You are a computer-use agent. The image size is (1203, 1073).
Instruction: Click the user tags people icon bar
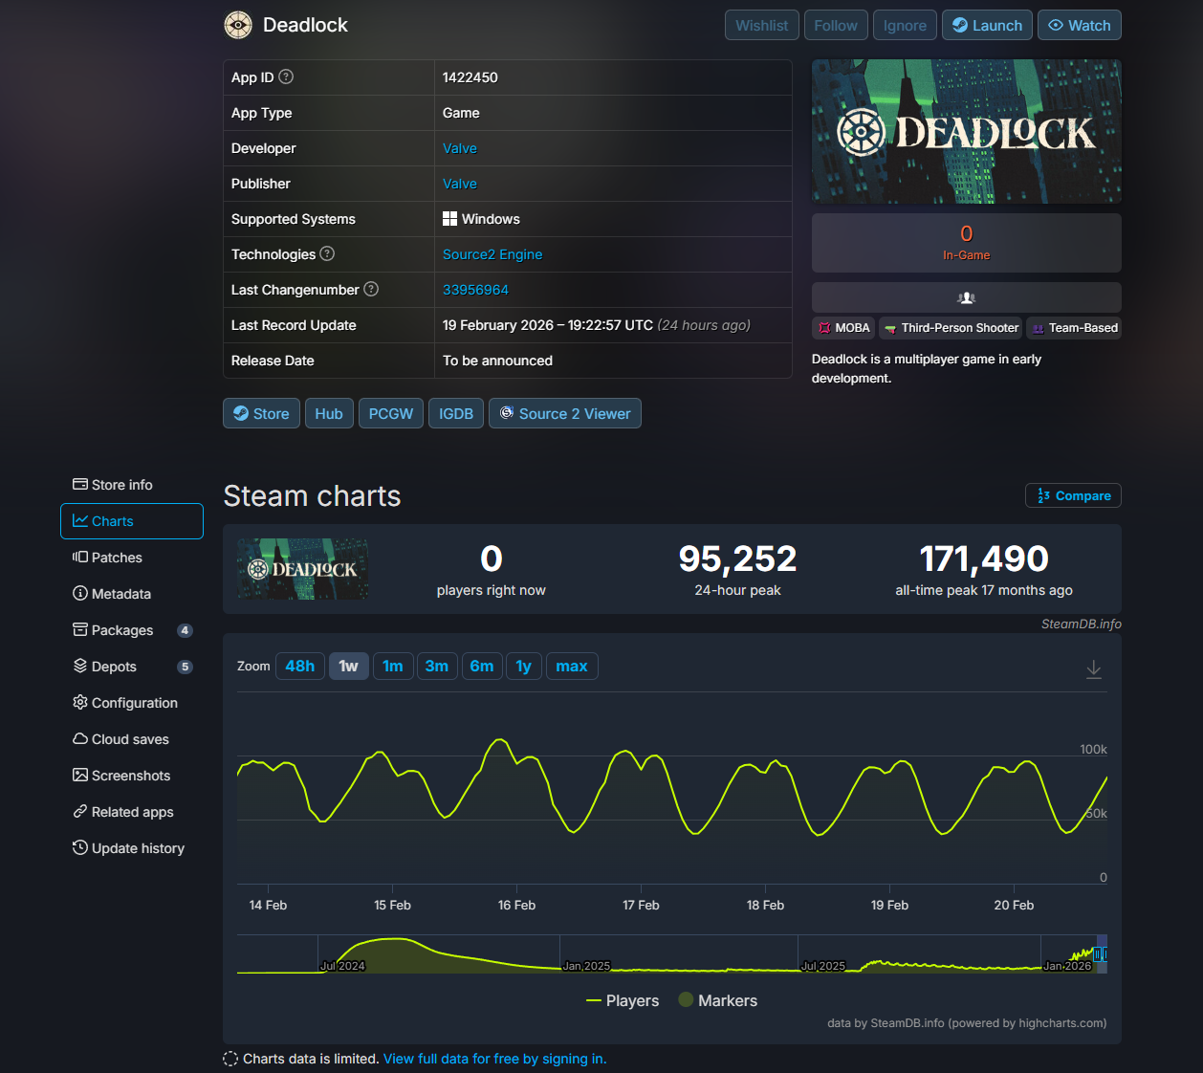(x=966, y=297)
